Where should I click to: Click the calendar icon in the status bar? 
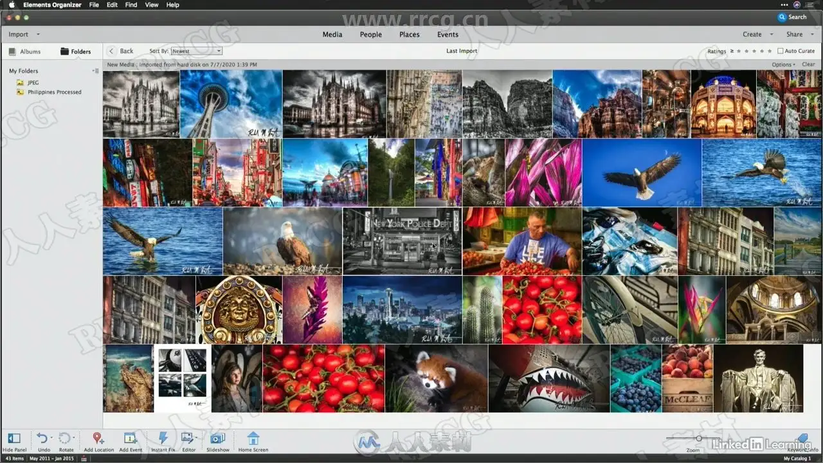pyautogui.click(x=84, y=458)
